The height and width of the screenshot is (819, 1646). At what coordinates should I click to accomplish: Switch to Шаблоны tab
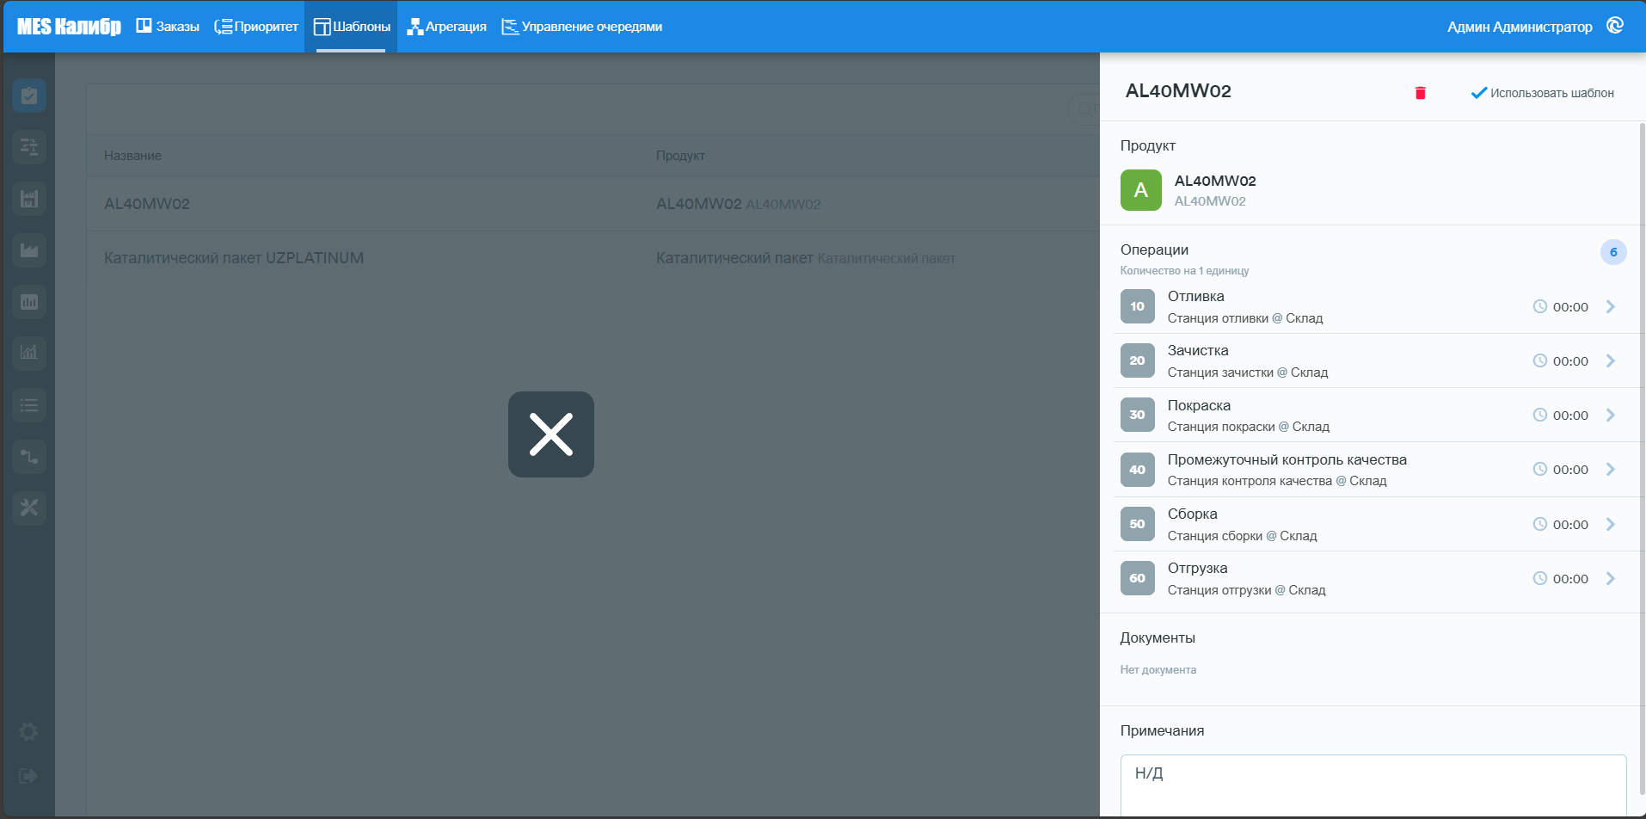tap(351, 27)
